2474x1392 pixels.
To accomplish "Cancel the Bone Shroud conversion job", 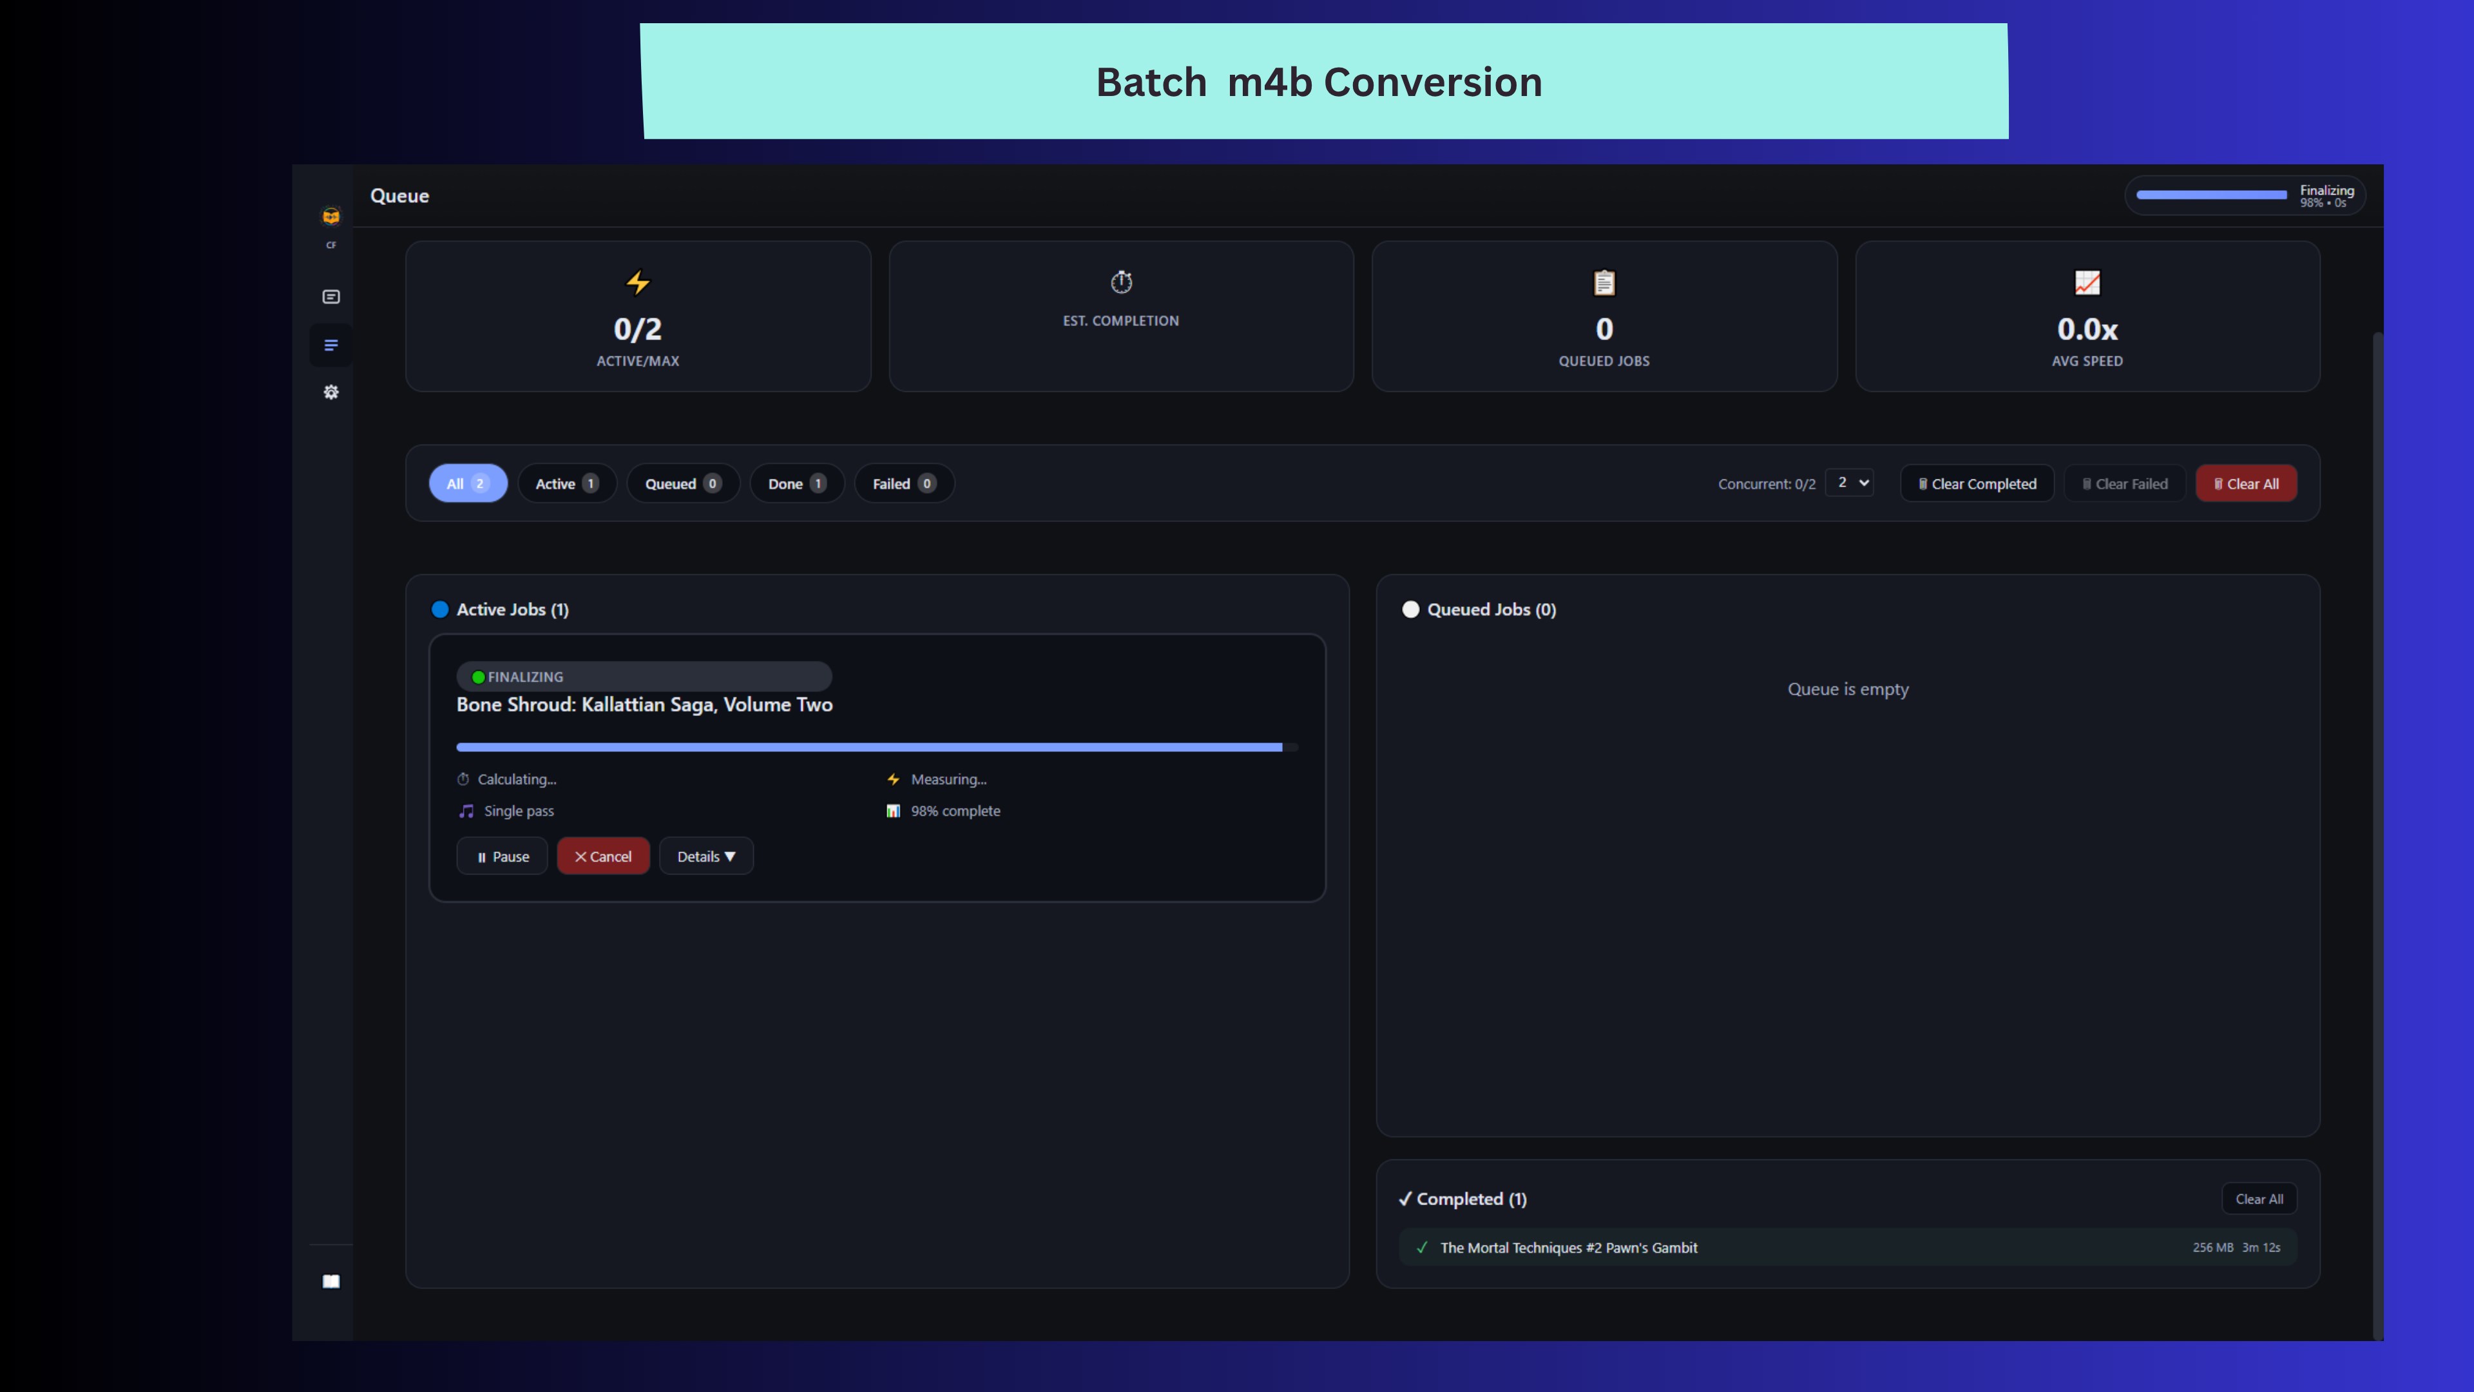I will (602, 856).
